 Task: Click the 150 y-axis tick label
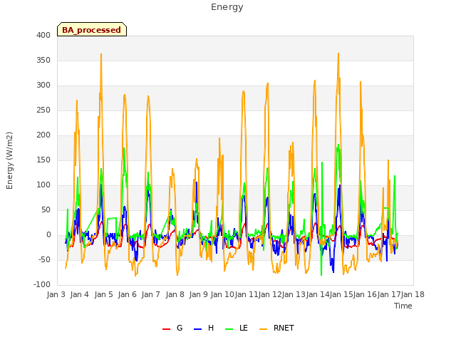[x=43, y=160]
